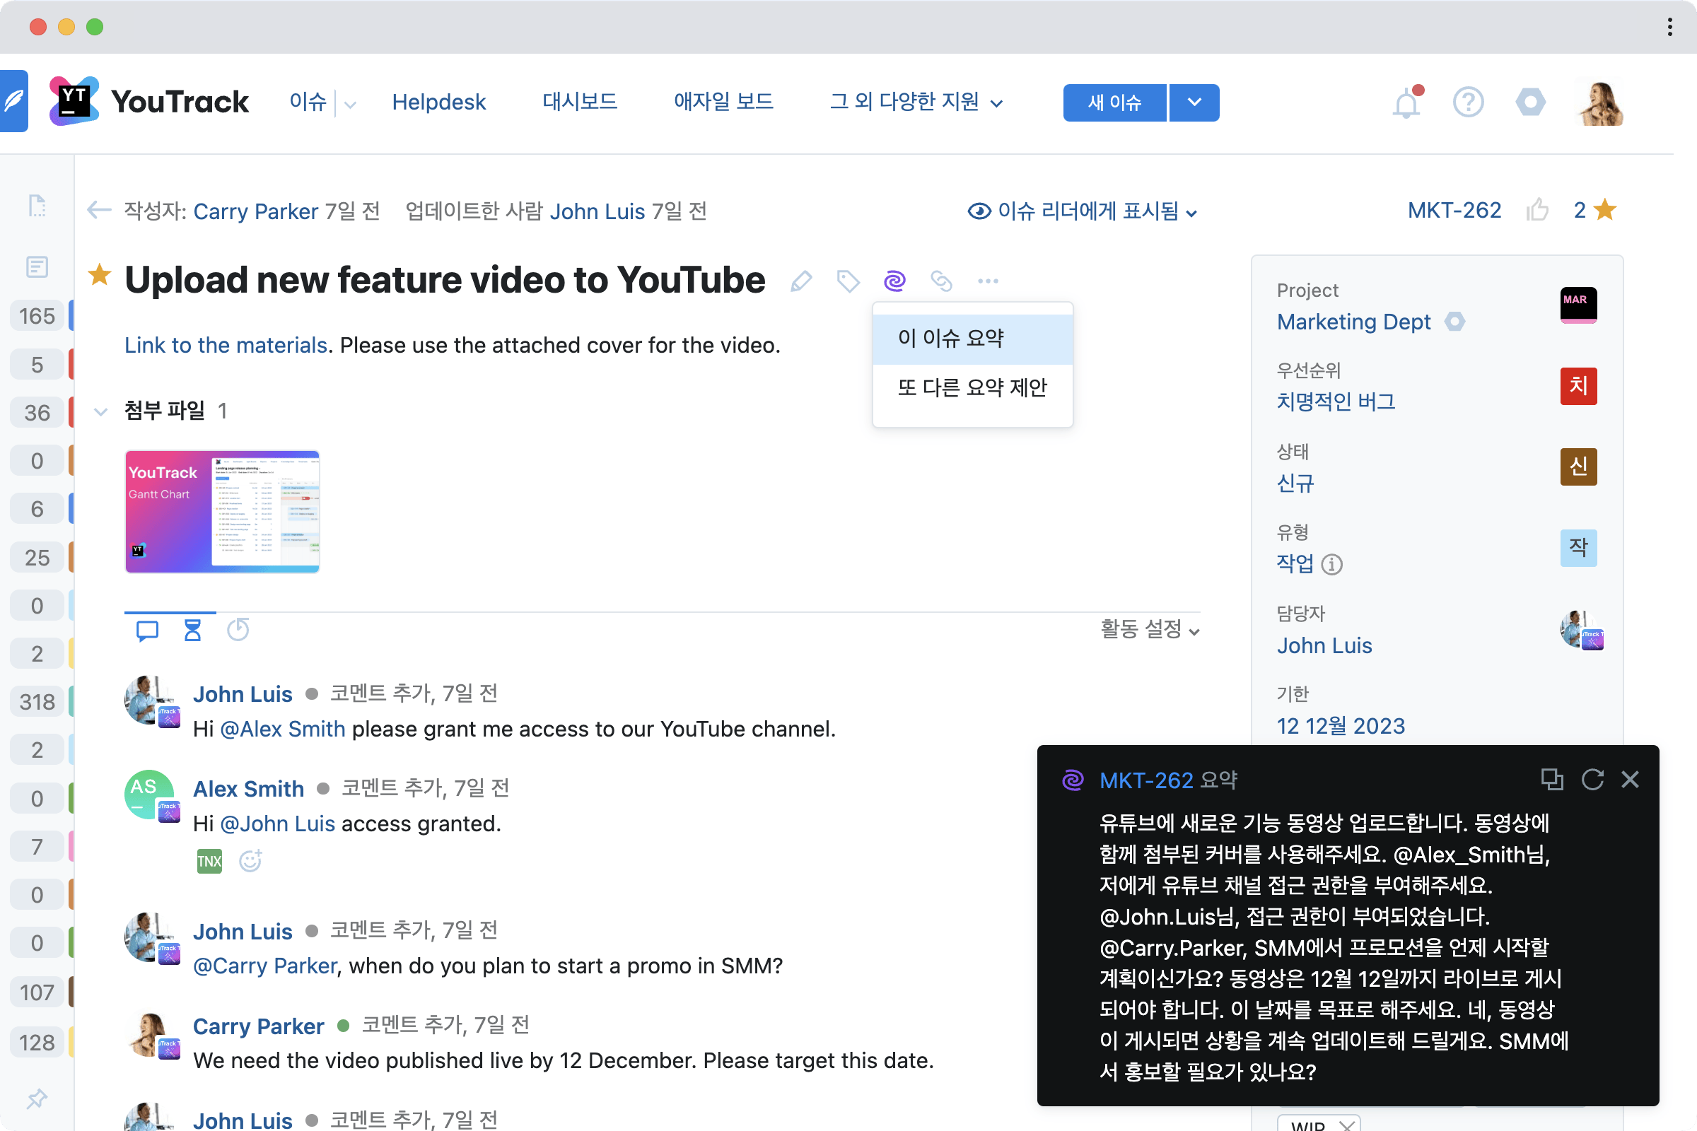This screenshot has width=1697, height=1131.
Task: Toggle the TNX reaction on Alex Smith's comment
Action: coord(209,860)
